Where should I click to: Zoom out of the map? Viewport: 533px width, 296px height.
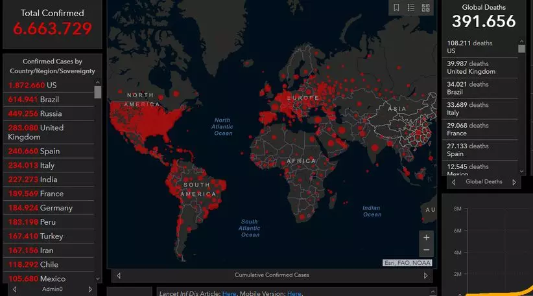tap(426, 250)
